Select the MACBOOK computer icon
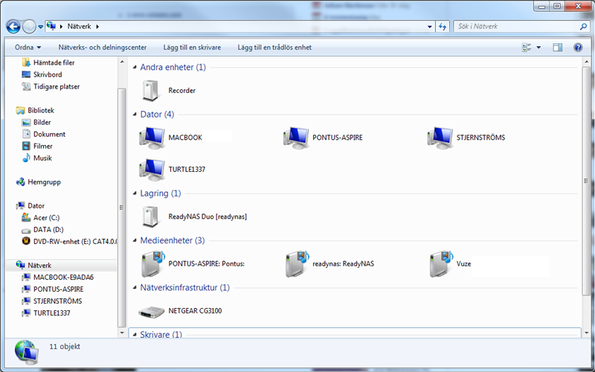This screenshot has width=595, height=372. 152,138
